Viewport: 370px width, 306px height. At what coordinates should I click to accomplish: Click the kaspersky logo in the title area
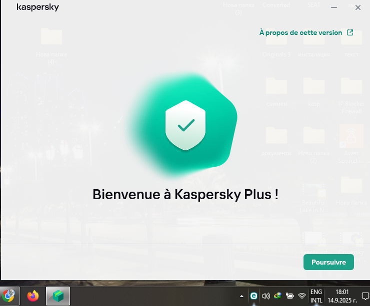(38, 7)
